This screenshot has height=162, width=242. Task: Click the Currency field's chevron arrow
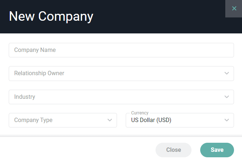pyautogui.click(x=227, y=120)
